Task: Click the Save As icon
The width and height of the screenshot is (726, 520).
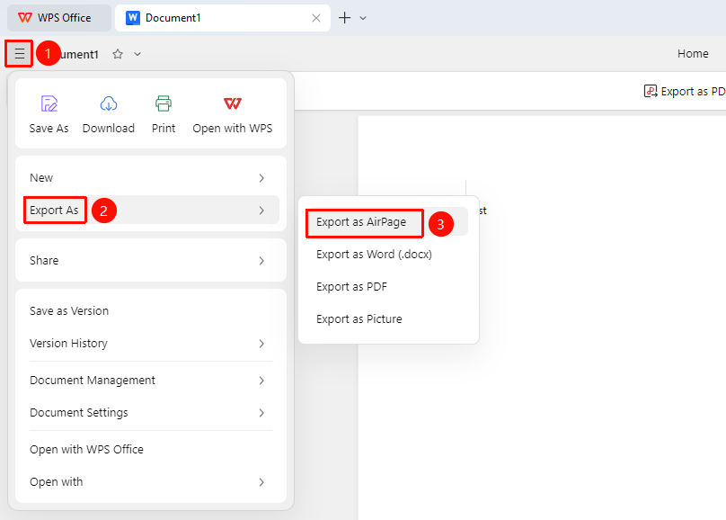Action: 49,103
